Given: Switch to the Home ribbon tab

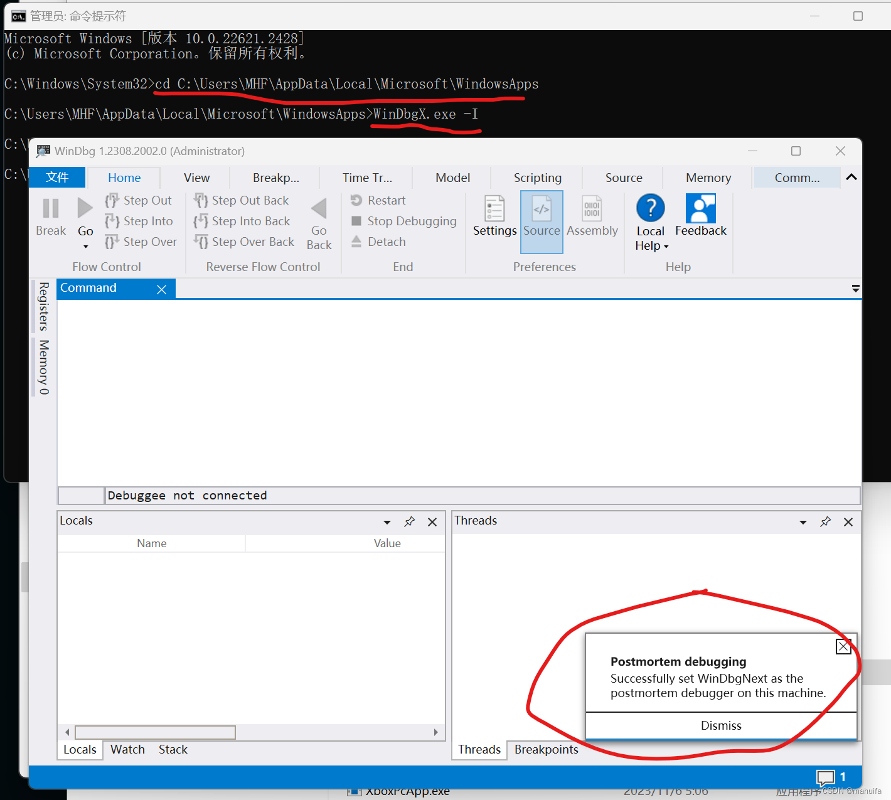Looking at the screenshot, I should point(124,178).
